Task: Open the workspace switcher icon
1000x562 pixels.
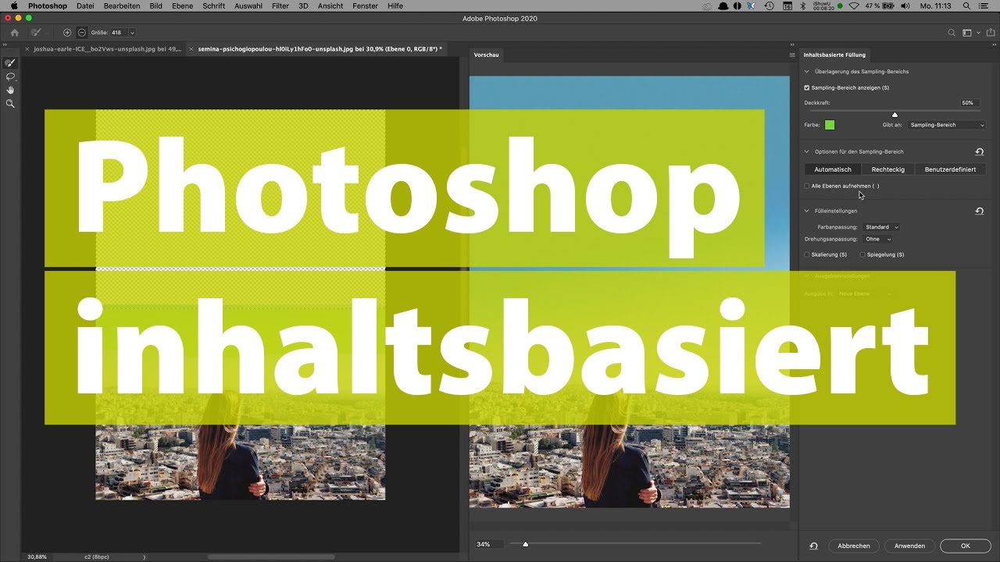Action: 966,33
